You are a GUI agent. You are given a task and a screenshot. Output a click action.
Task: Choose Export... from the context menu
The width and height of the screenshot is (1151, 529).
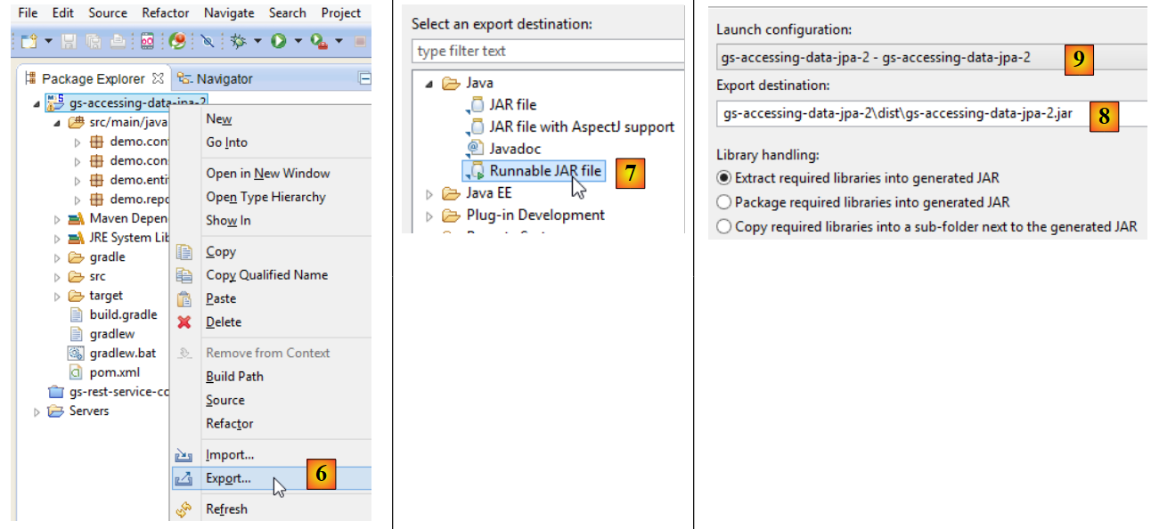point(228,478)
